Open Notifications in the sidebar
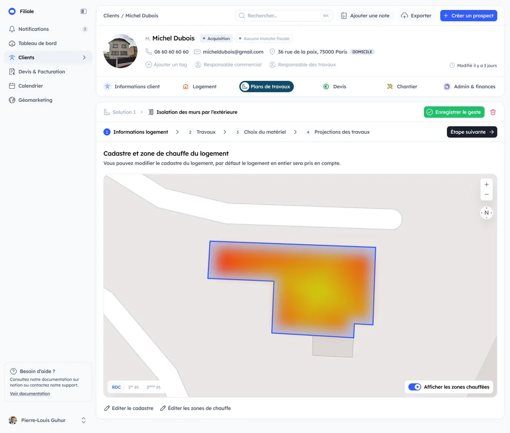The image size is (510, 433). [x=48, y=29]
